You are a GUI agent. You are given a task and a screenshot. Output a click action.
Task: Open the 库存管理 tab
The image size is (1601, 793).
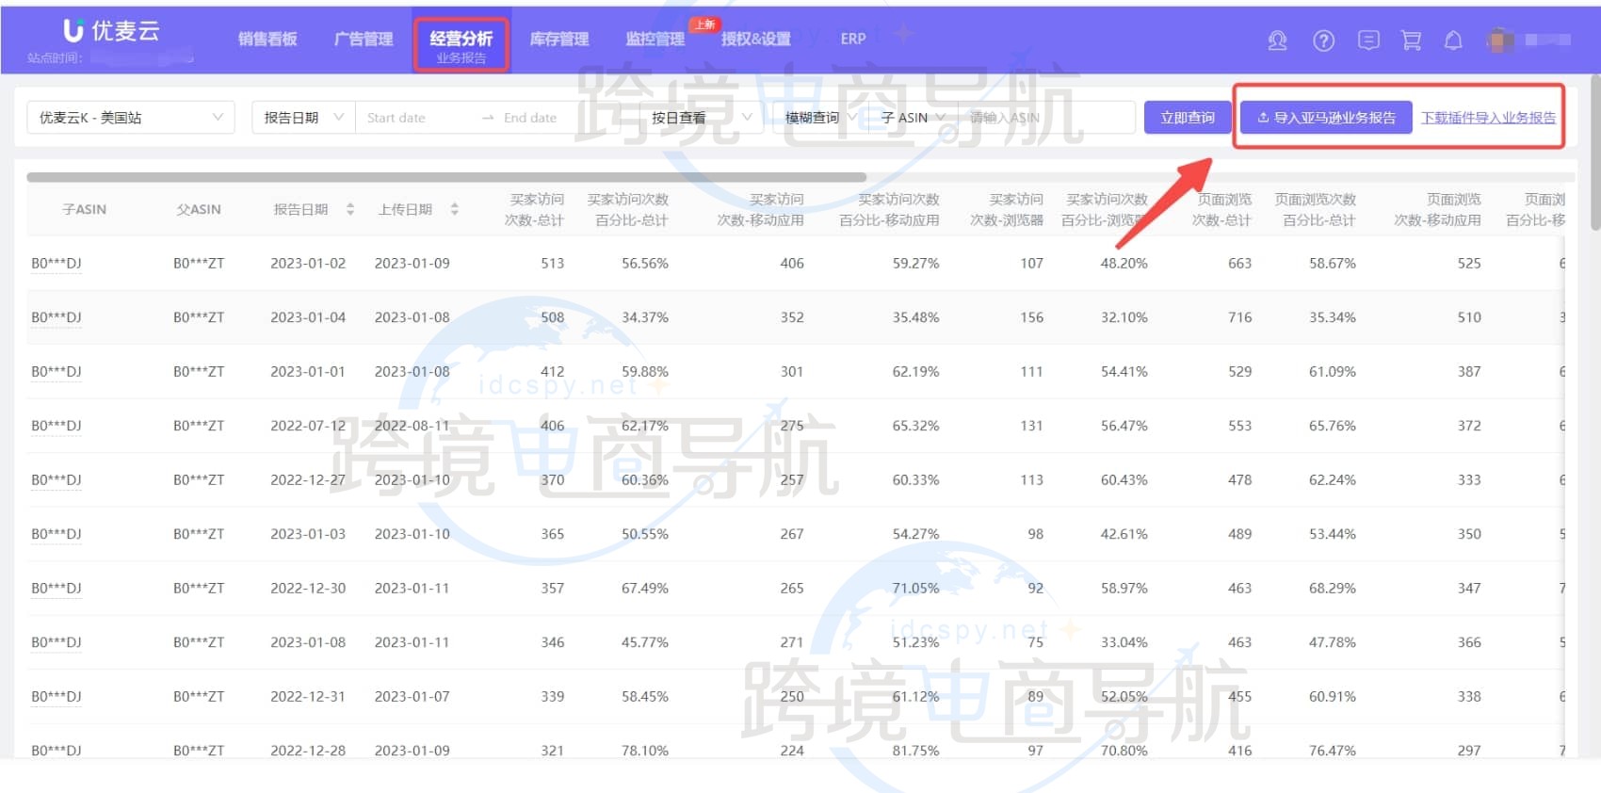(x=559, y=39)
